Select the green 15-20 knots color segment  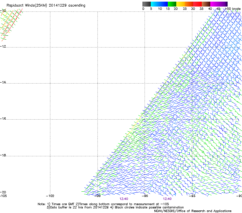[x=172, y=4]
